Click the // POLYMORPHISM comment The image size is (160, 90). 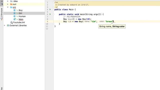coord(72,17)
